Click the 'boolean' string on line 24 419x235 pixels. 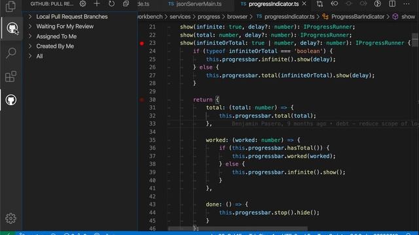tap(308, 51)
